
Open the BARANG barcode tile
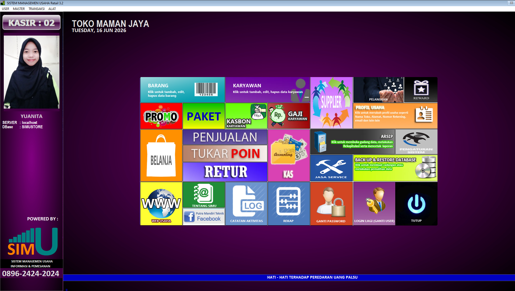(182, 90)
